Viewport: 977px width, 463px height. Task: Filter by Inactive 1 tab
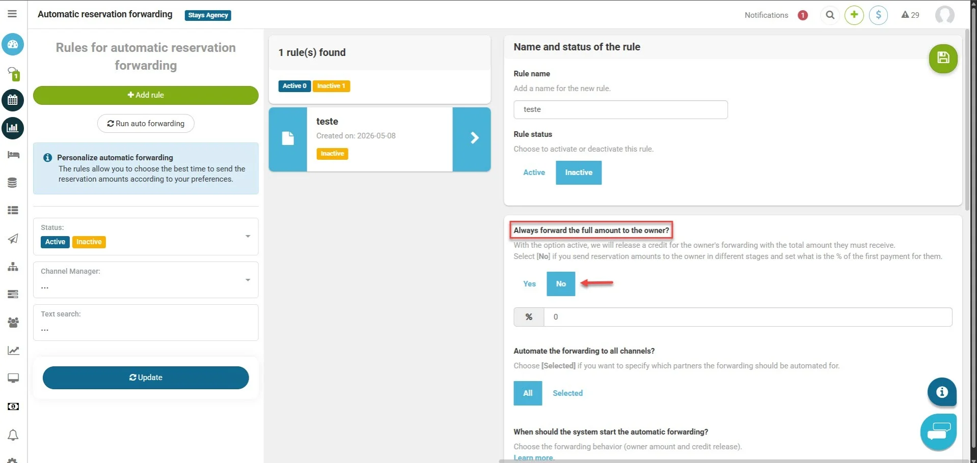tap(331, 86)
